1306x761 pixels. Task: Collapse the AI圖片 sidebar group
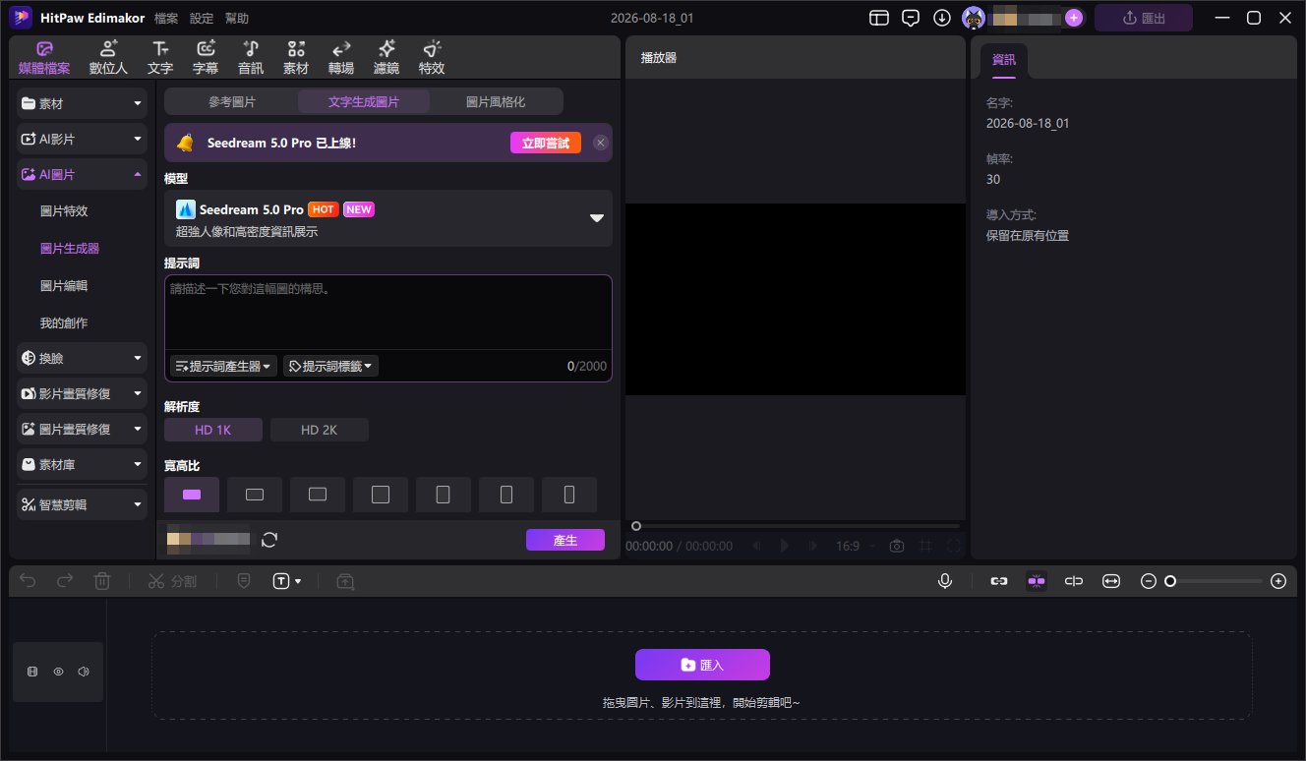(83, 174)
